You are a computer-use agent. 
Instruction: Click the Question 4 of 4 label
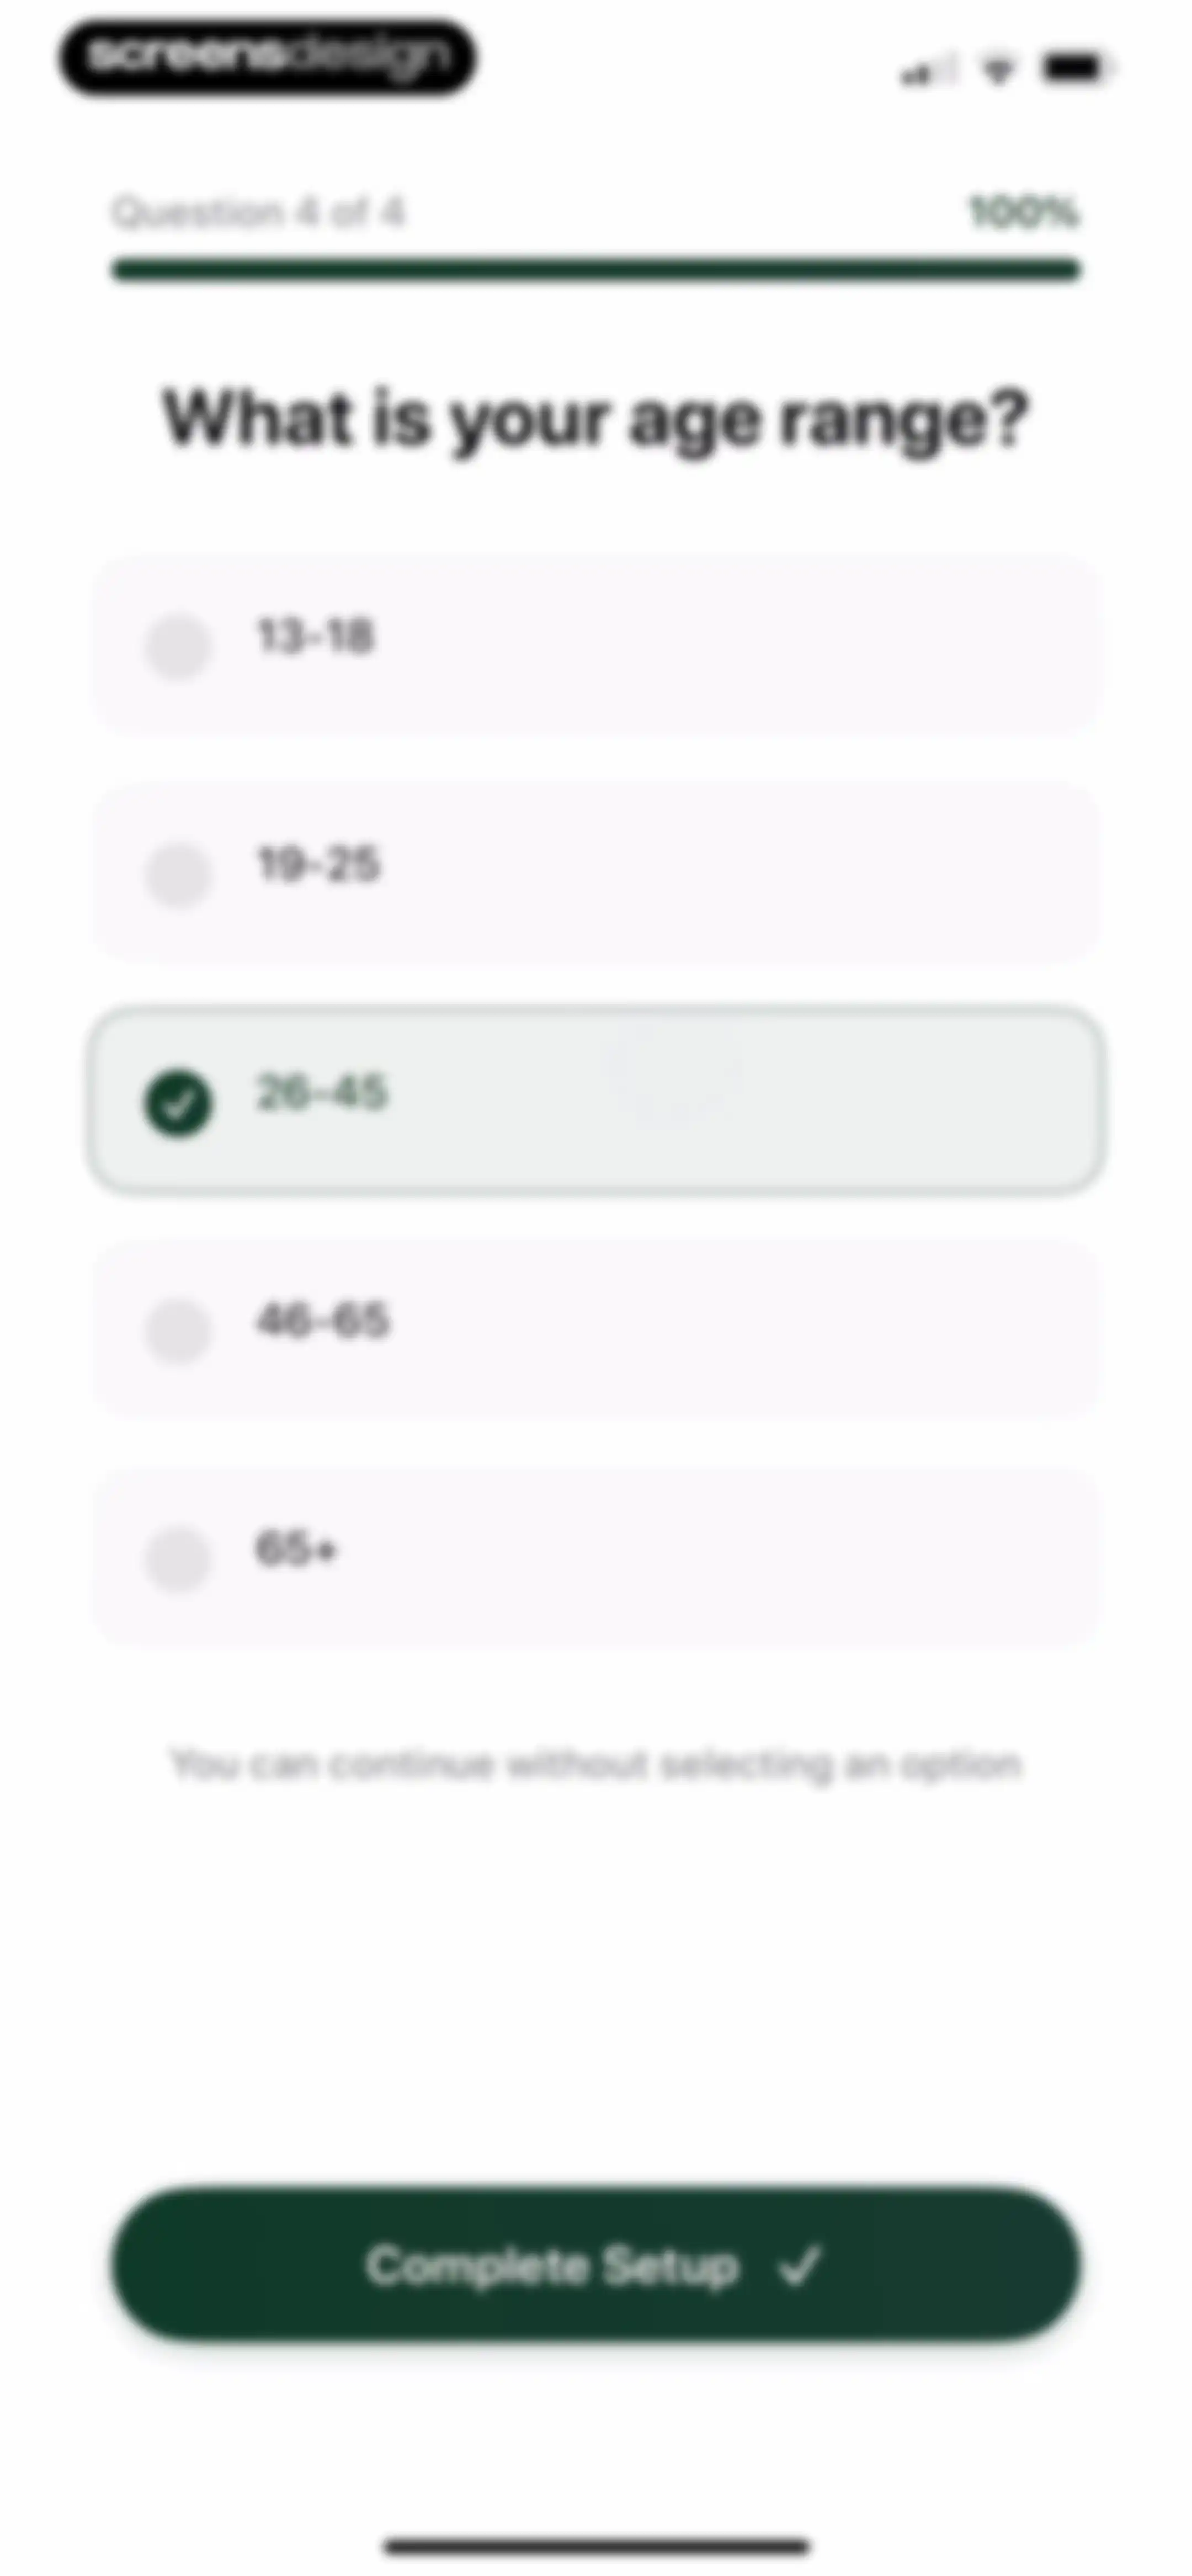click(x=258, y=213)
